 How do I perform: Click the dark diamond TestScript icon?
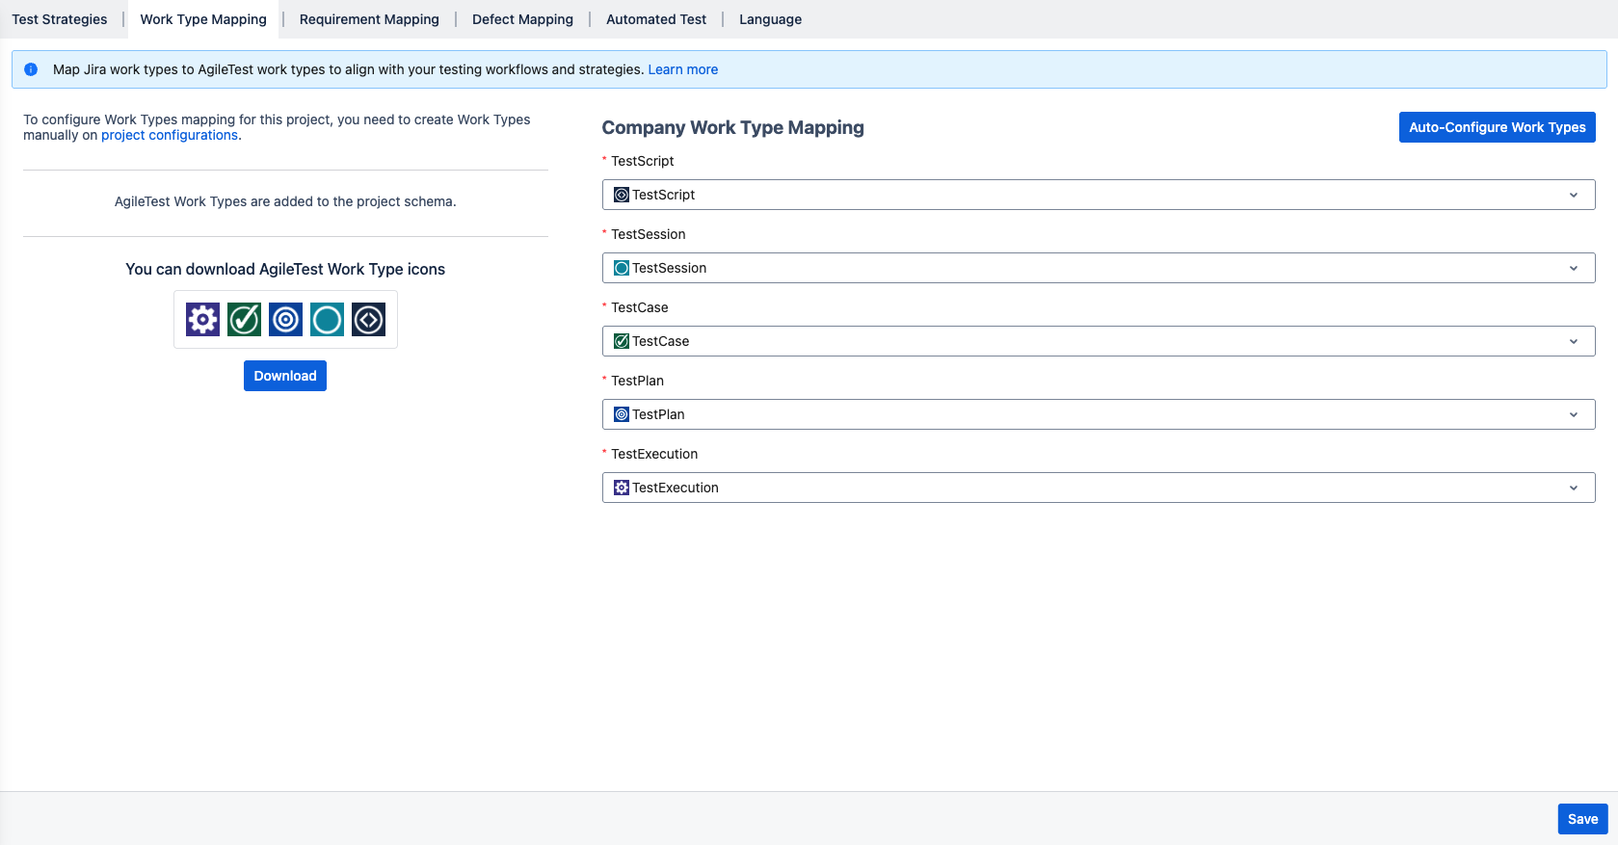click(368, 319)
